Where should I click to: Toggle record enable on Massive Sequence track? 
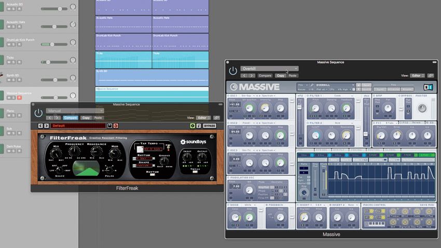(x=19, y=98)
